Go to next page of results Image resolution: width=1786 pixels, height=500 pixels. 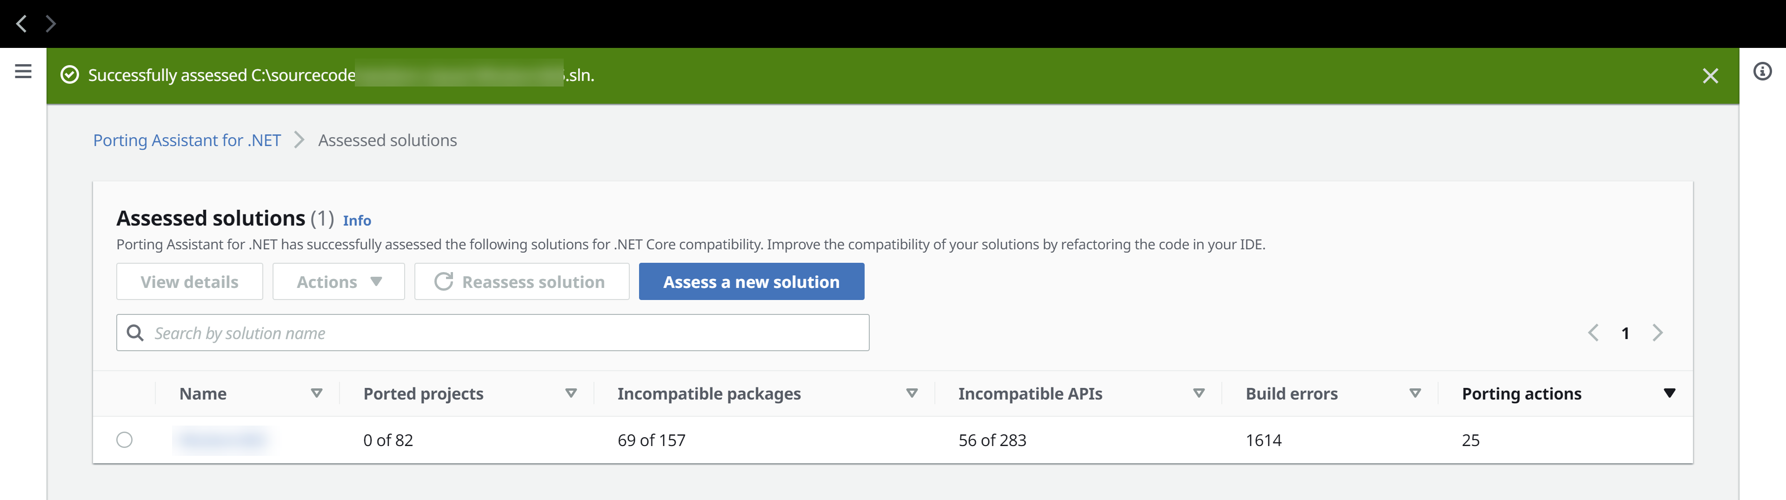(x=1658, y=333)
